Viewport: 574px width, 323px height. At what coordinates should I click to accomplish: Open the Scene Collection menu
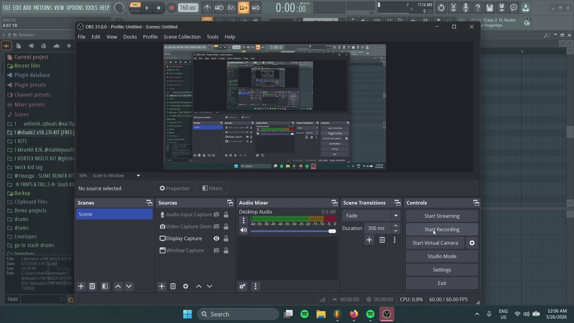pos(182,37)
